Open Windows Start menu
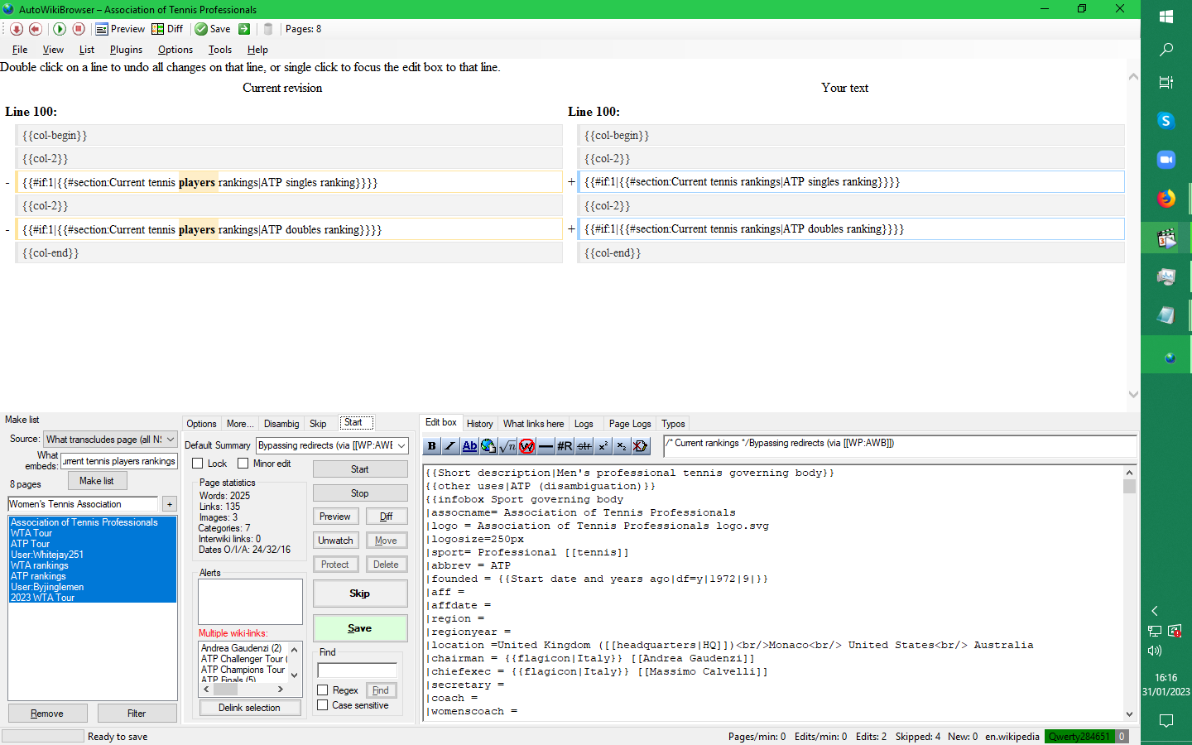 pos(1166,17)
